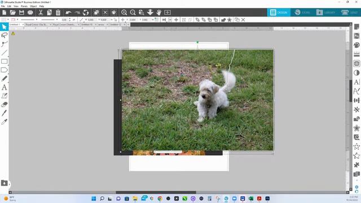Undo the last action
Screen dimensions: 361x203
[68, 12]
